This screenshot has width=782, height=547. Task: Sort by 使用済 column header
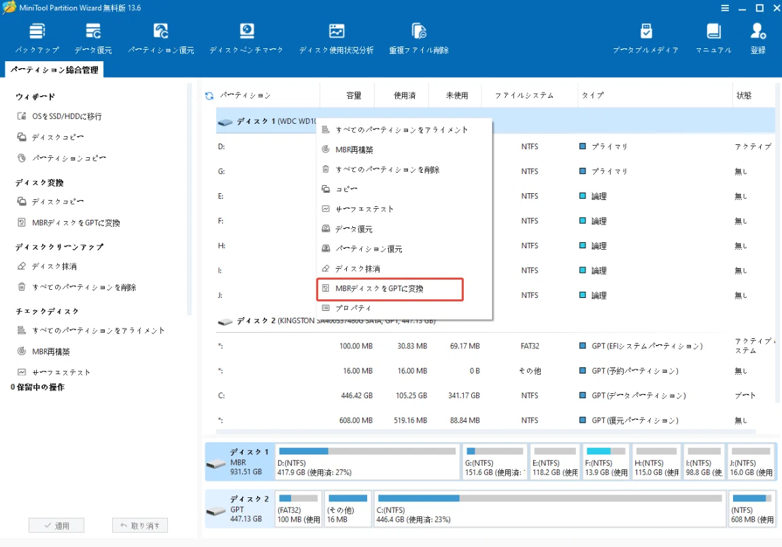[402, 95]
